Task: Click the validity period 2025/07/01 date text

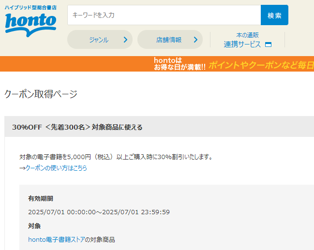Action: pos(99,212)
